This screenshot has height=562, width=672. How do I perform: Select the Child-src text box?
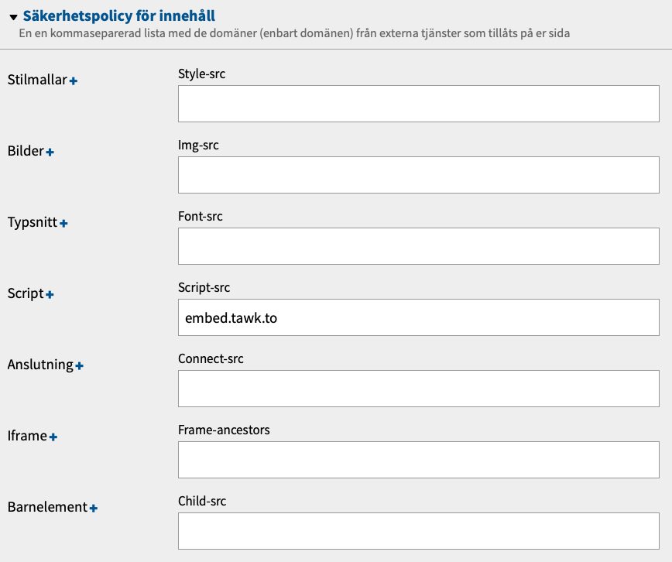(418, 531)
